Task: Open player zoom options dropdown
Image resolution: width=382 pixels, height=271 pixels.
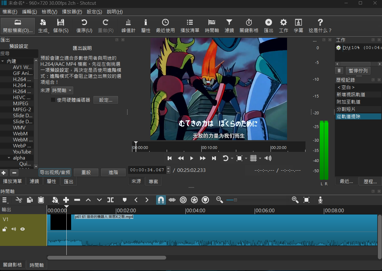Action: coord(246,158)
